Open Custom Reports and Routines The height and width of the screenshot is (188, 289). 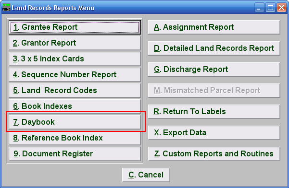click(214, 154)
